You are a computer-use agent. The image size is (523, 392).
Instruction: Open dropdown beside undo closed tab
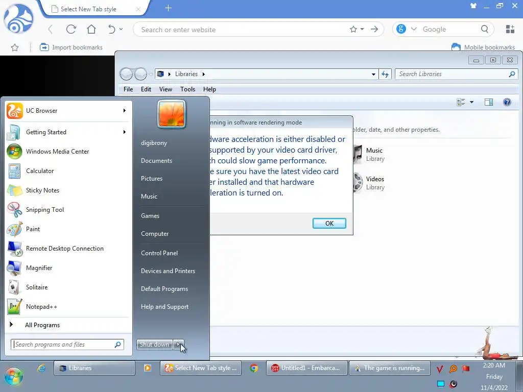(121, 29)
